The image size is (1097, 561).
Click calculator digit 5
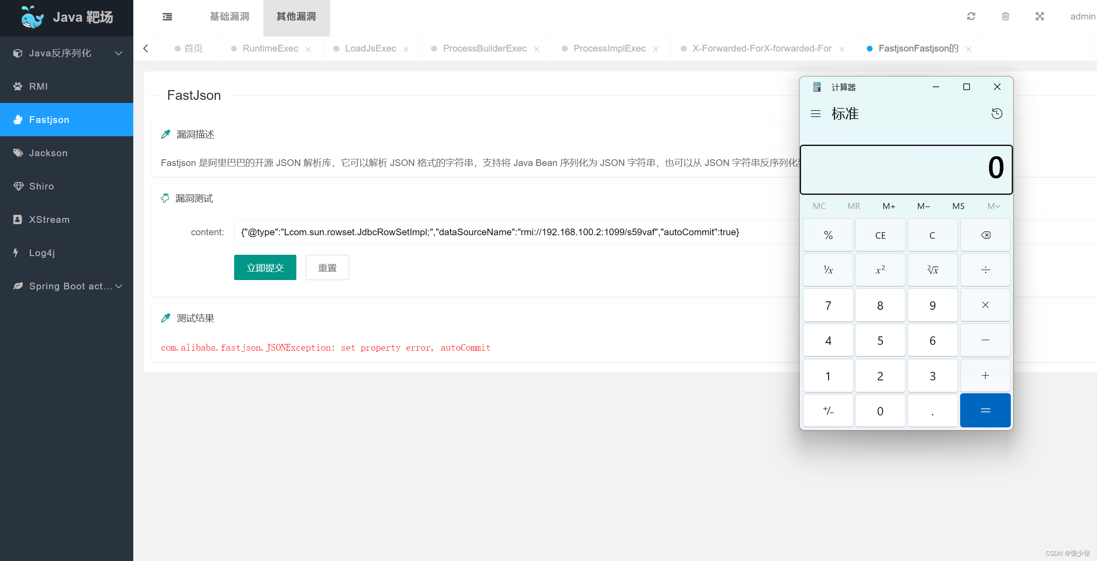880,340
